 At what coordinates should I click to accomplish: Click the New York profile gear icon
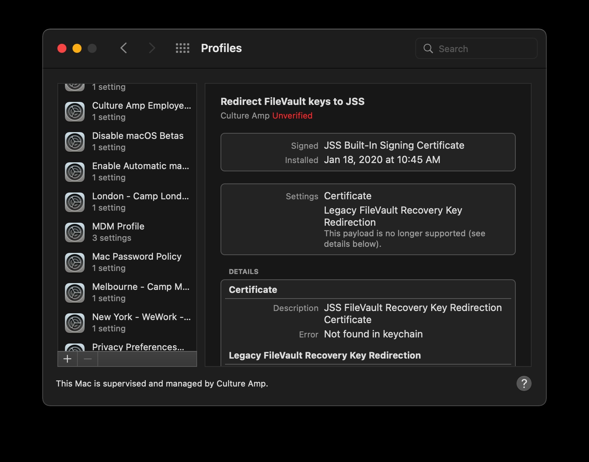point(75,323)
